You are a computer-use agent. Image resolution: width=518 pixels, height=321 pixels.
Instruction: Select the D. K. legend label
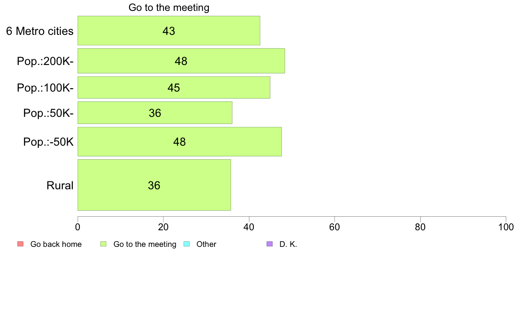(x=288, y=244)
